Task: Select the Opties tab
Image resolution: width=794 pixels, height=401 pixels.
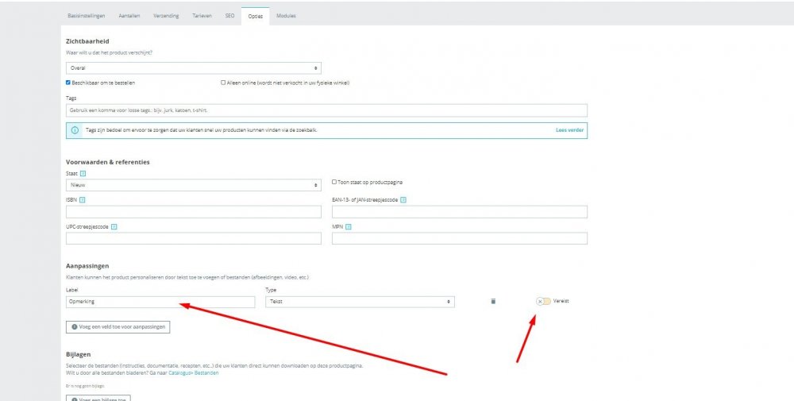Action: [x=255, y=16]
